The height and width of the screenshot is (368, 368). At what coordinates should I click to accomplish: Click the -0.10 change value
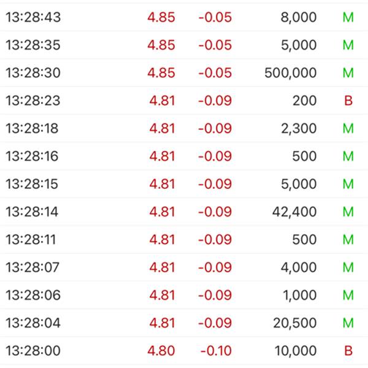pos(216,351)
